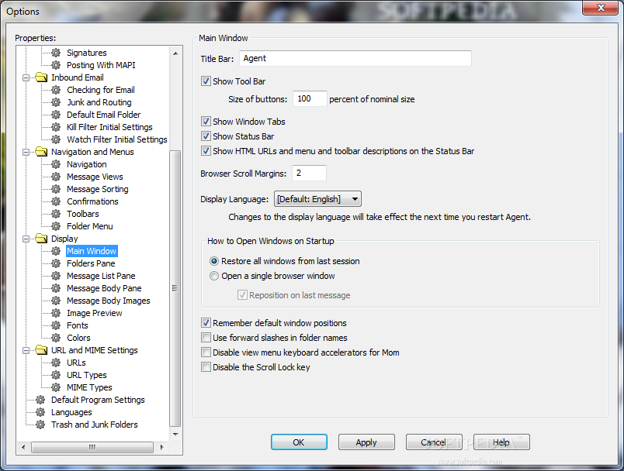This screenshot has height=471, width=624.
Task: Click the gear icon beside Folder Menu
Action: click(x=56, y=226)
